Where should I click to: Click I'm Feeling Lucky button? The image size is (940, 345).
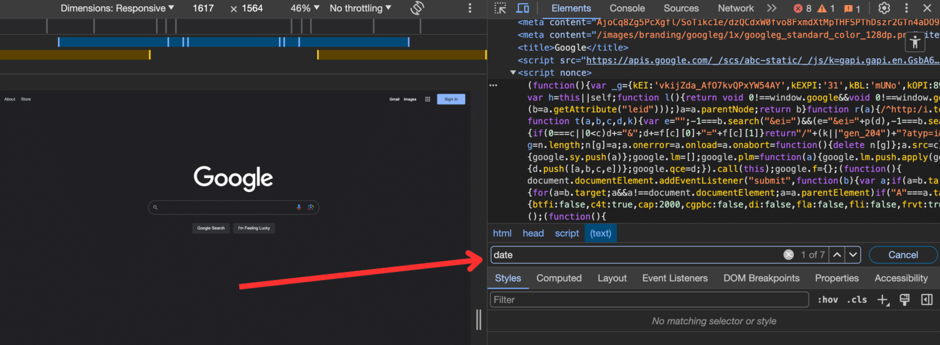point(254,228)
